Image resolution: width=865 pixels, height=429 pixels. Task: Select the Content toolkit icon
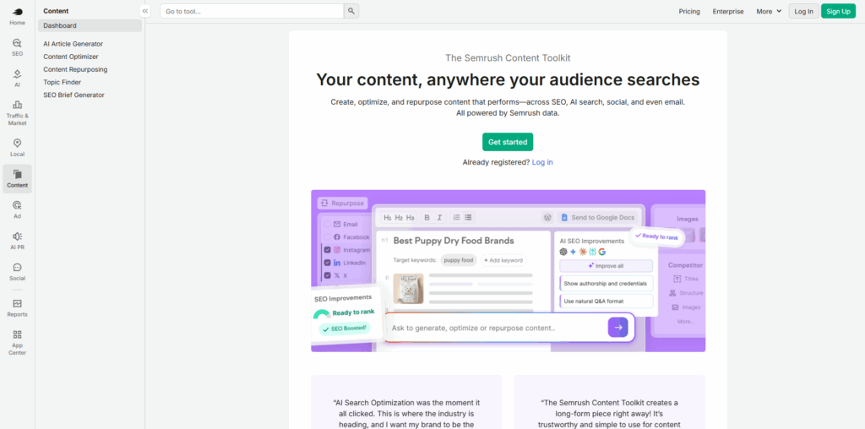(x=17, y=179)
